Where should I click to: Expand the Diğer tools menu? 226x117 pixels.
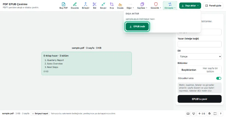coord(130,6)
